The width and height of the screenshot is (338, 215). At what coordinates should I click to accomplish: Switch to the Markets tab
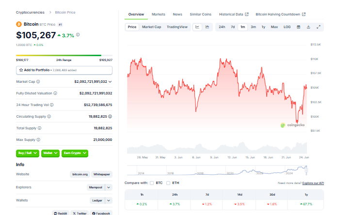coord(159,14)
